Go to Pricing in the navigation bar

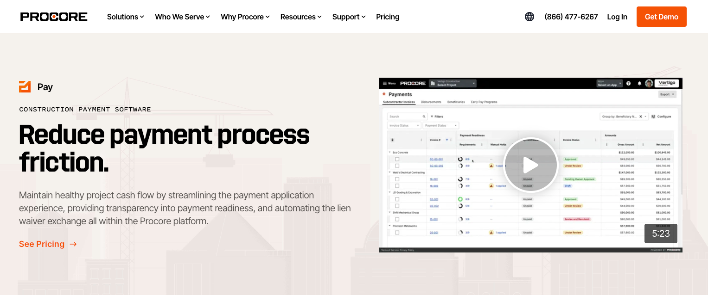click(388, 17)
